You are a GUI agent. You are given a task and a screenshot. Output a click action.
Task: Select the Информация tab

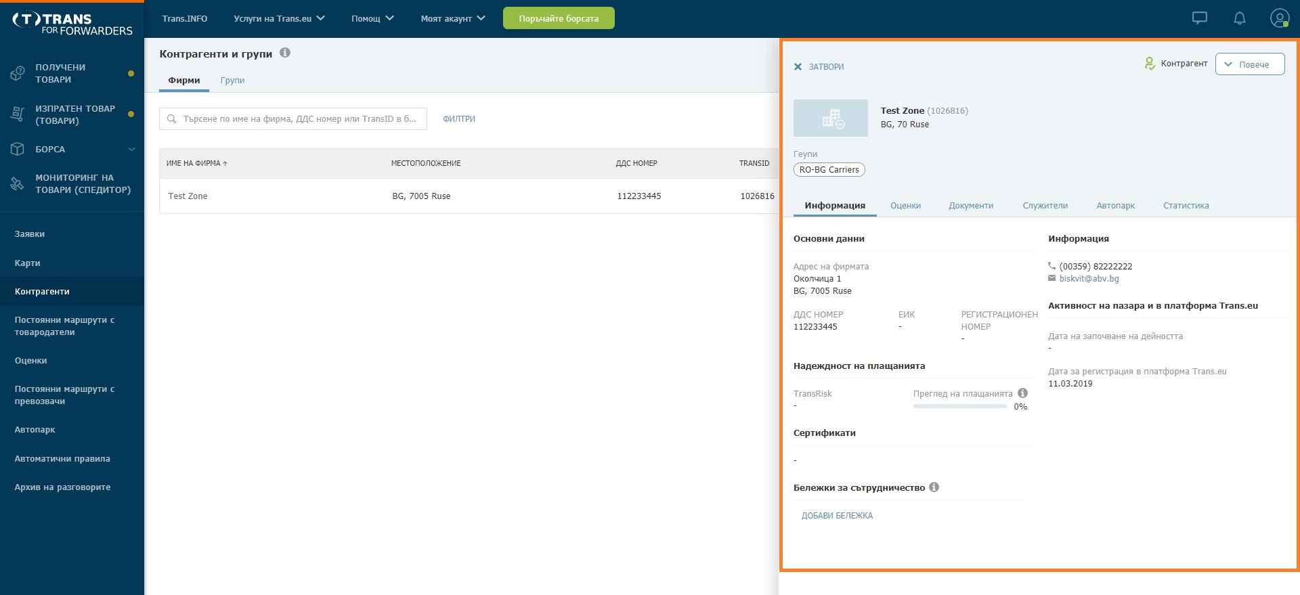tap(835, 205)
